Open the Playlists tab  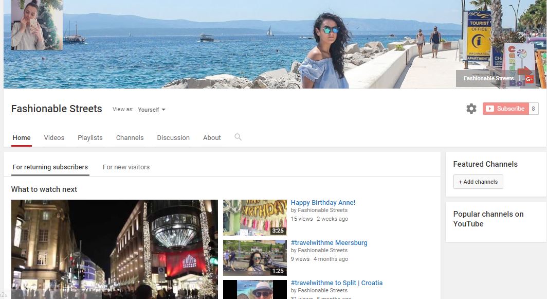(x=90, y=137)
